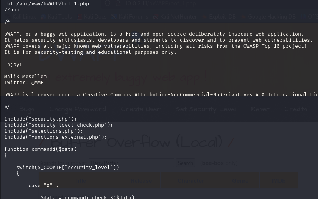Open the Exploit-DB bookmark

(220, 17)
